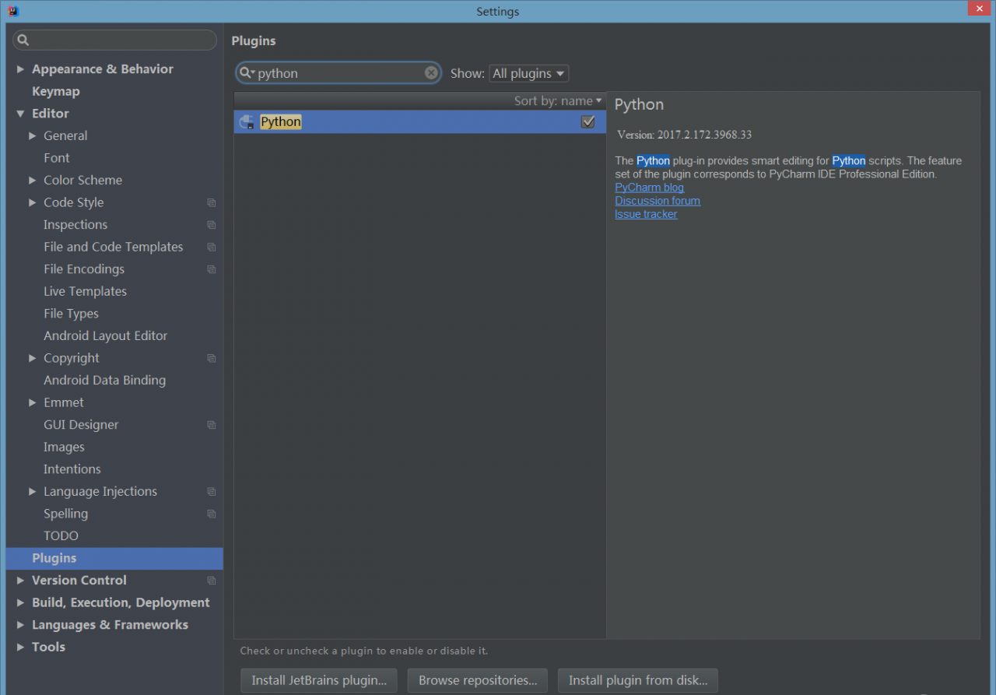The width and height of the screenshot is (996, 695).
Task: Open Android Layout Editor settings
Action: [105, 336]
